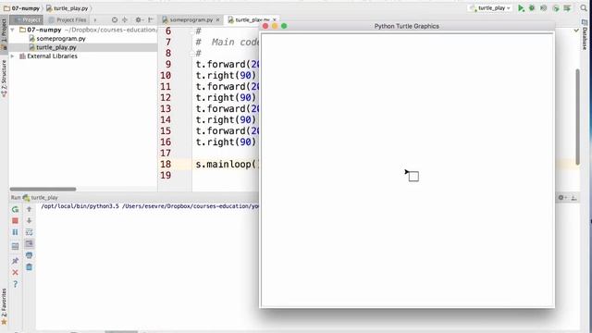Click the Print console output icon
Image resolution: width=592 pixels, height=333 pixels.
tap(29, 255)
